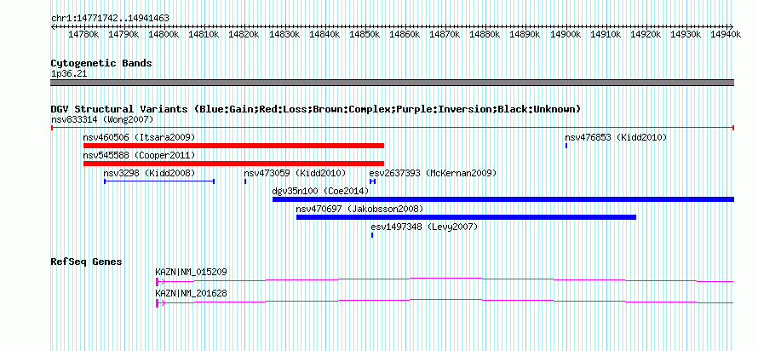Open the RefSeq Genes track title
This screenshot has height=351, width=758.
[x=87, y=262]
